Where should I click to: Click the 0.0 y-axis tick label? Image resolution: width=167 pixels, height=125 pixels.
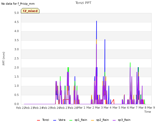click(x=16, y=104)
